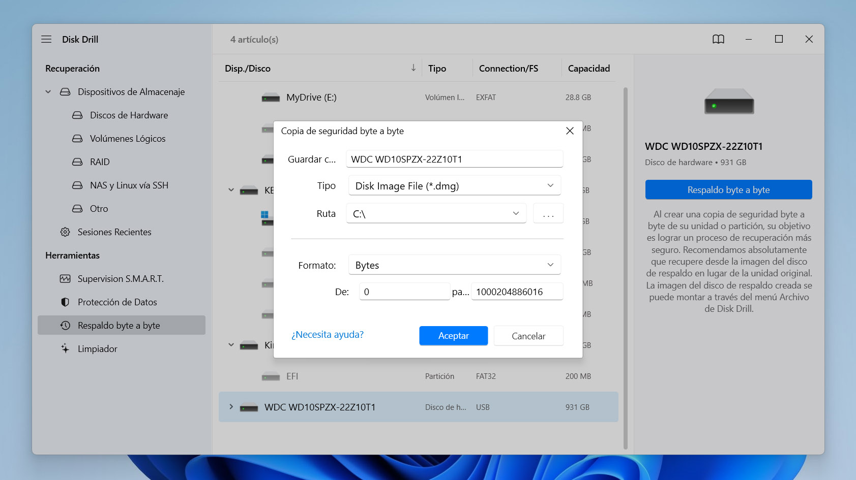Sort by the Connection/FS column header
Image resolution: width=856 pixels, height=480 pixels.
508,68
